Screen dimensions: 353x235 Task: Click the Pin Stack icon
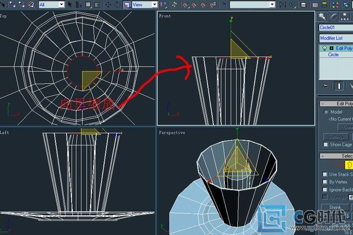tap(325, 86)
